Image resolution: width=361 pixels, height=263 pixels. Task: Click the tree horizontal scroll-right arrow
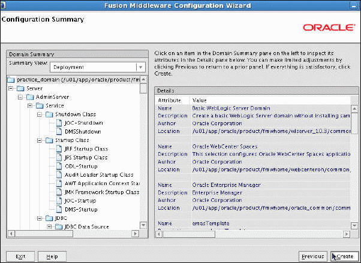click(x=136, y=234)
